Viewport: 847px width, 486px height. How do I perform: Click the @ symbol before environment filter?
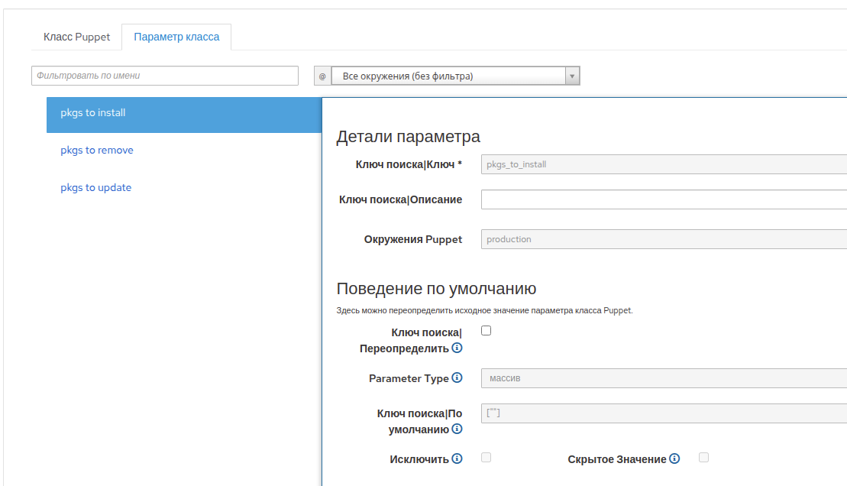[322, 76]
